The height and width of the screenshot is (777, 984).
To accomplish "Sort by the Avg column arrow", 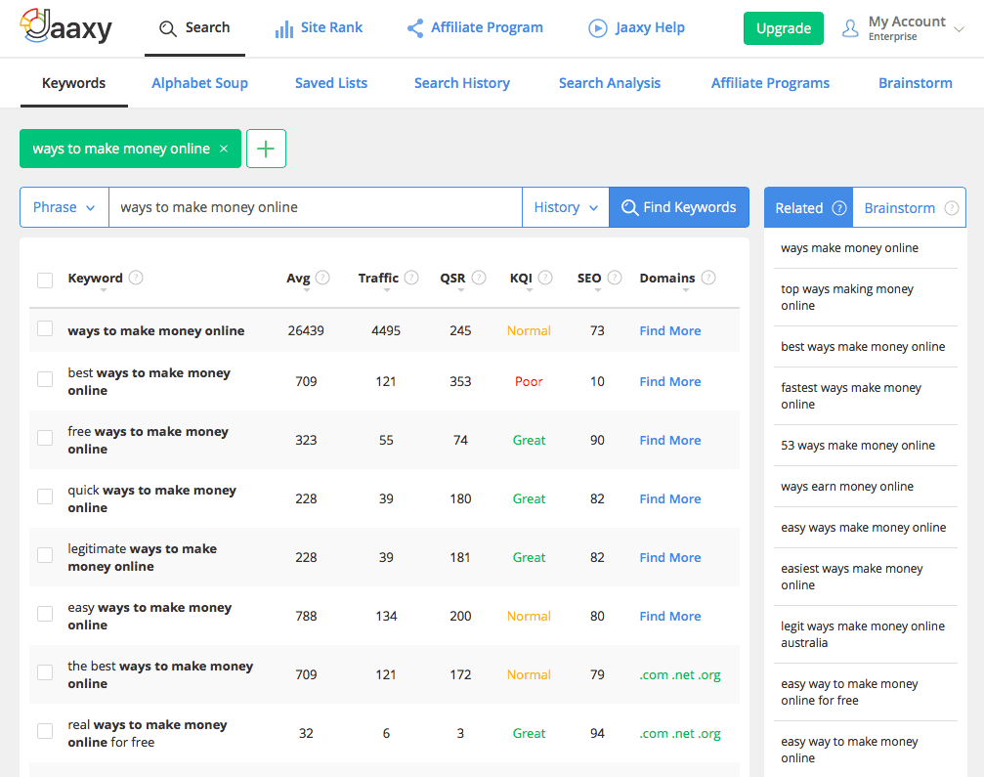I will pyautogui.click(x=307, y=290).
